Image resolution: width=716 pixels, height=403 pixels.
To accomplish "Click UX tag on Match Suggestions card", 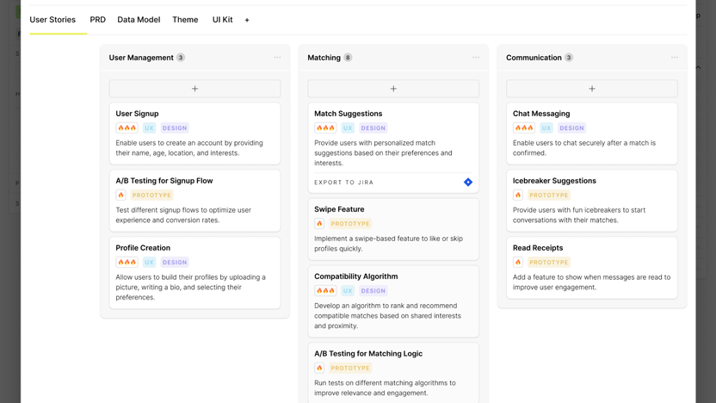I will click(348, 128).
